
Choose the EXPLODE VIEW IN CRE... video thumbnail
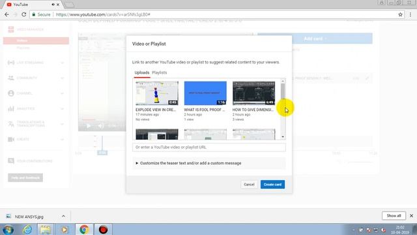click(x=157, y=93)
